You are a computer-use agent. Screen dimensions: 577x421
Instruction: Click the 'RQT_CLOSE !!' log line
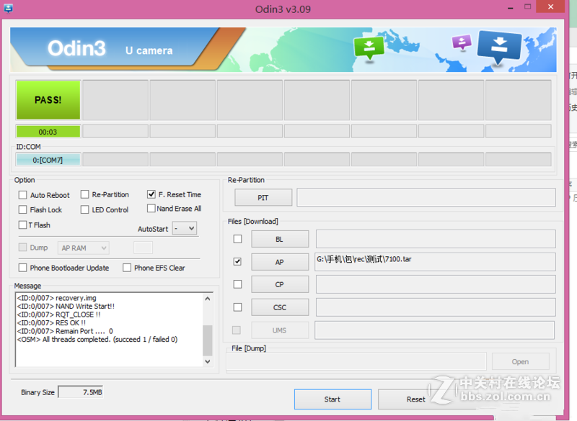tap(58, 314)
